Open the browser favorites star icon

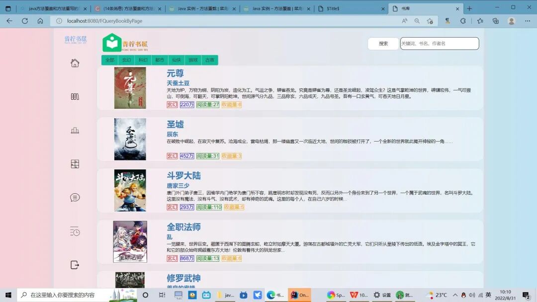(480, 21)
